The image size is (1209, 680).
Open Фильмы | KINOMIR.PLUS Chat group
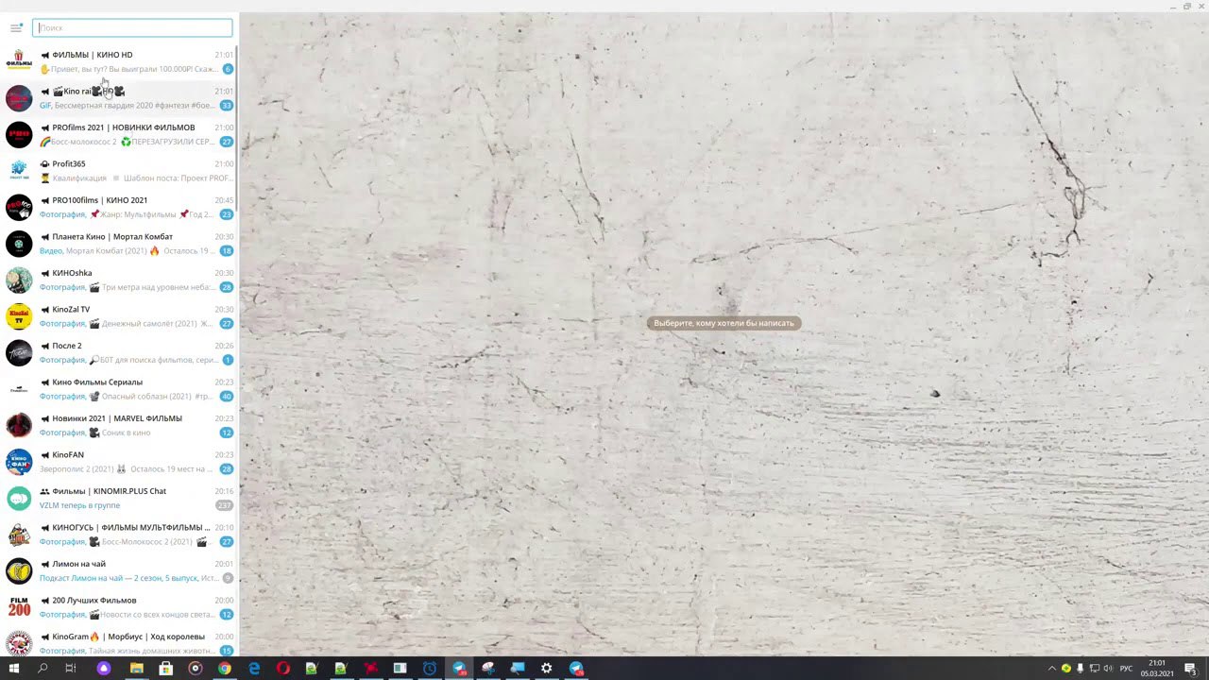[x=119, y=498]
